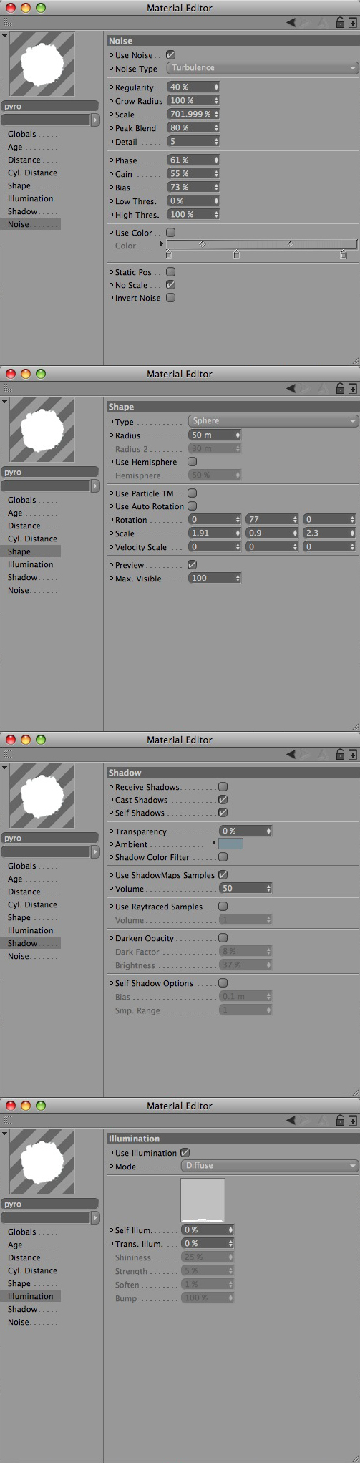The height and width of the screenshot is (1463, 360).
Task: Enable the Static Pos checkbox
Action: (170, 272)
